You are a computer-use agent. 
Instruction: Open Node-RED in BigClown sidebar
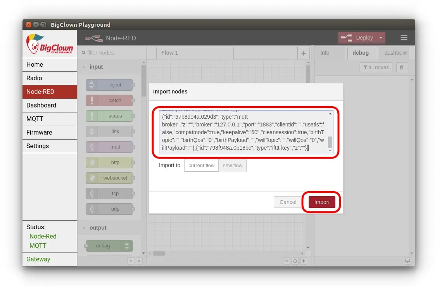50,92
